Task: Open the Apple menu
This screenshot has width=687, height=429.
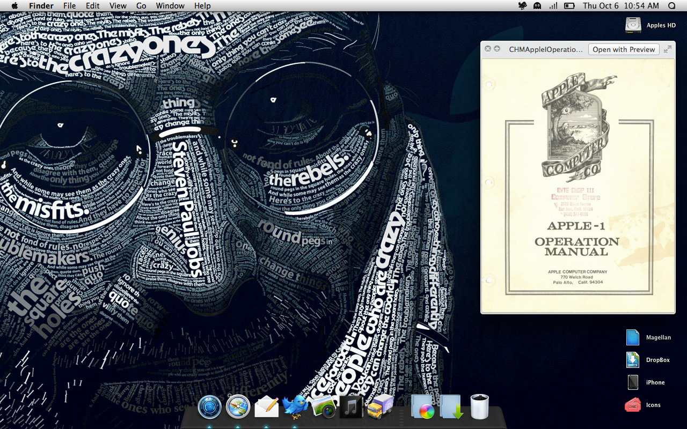Action: point(14,6)
